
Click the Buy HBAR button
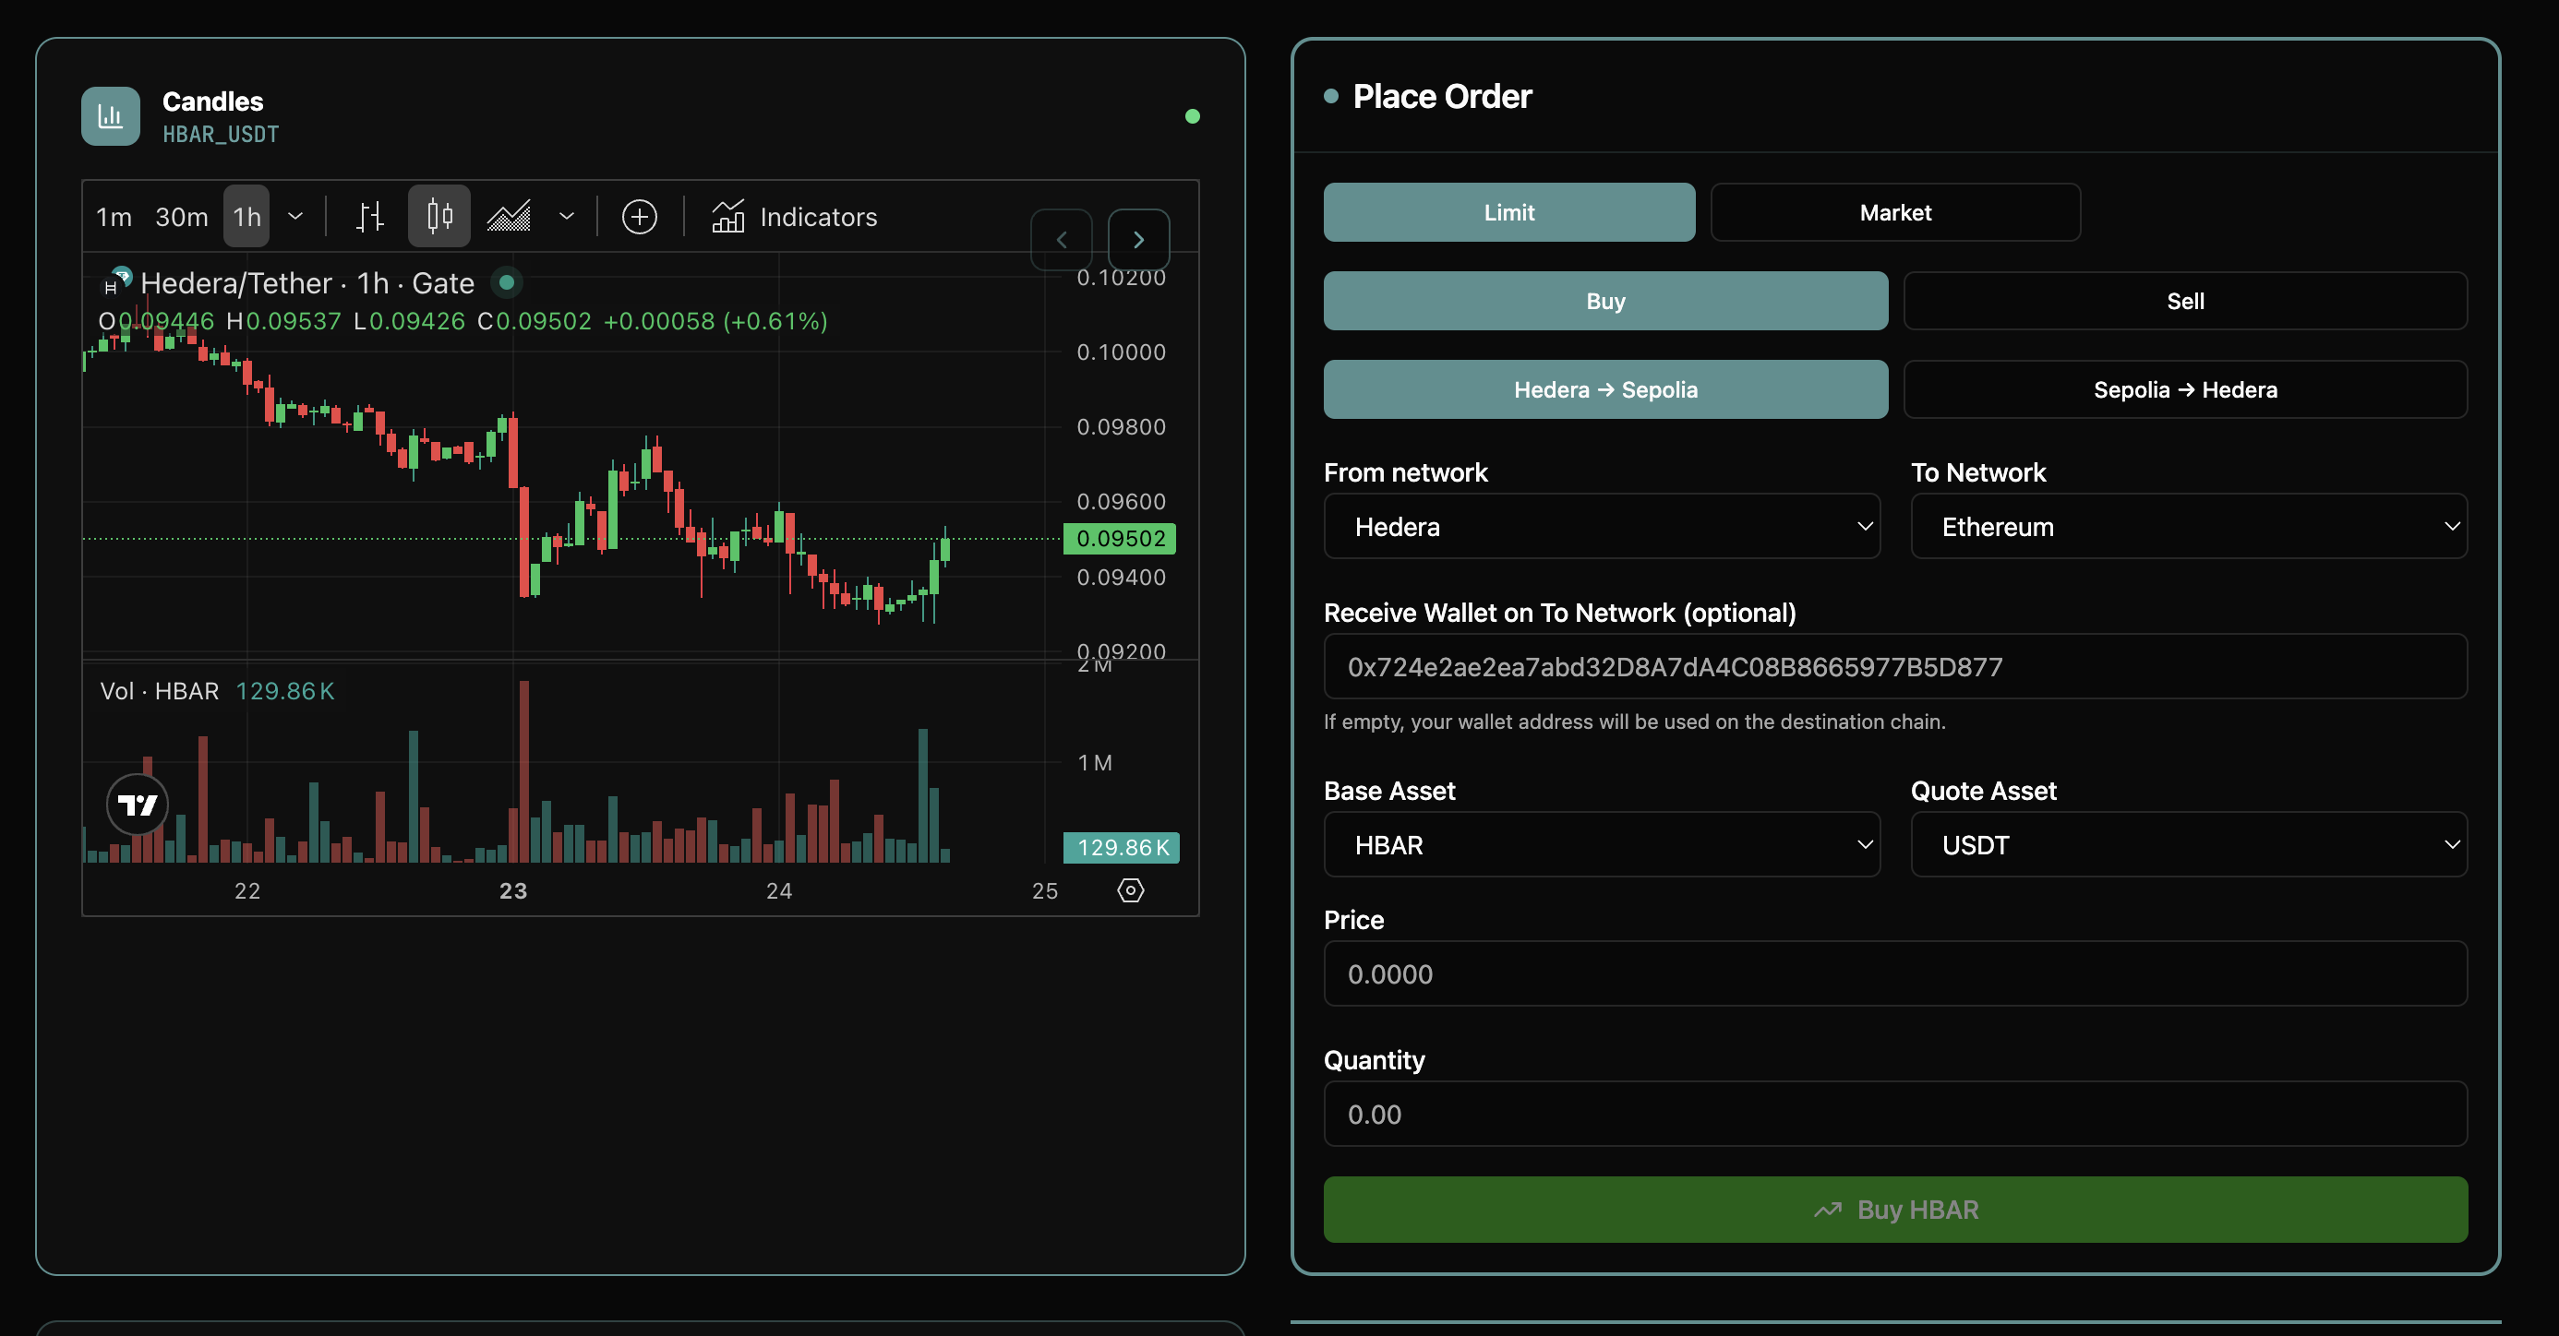click(x=1894, y=1209)
